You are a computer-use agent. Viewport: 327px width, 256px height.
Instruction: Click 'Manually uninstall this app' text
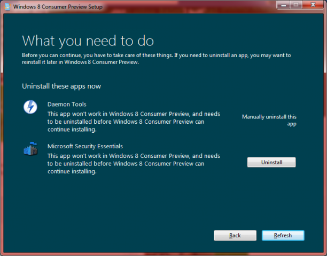(x=269, y=121)
